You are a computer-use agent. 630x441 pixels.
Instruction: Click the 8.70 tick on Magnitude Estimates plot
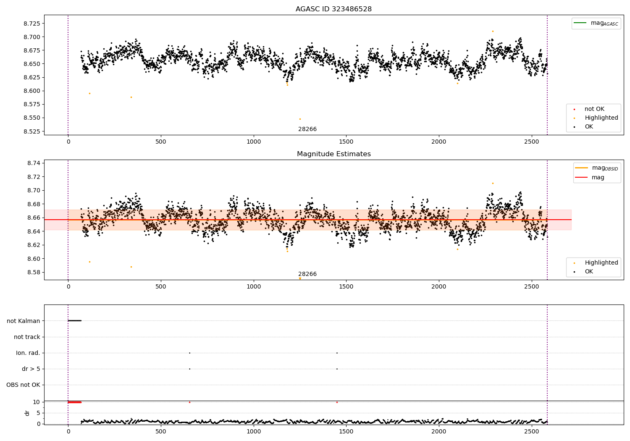[x=34, y=190]
